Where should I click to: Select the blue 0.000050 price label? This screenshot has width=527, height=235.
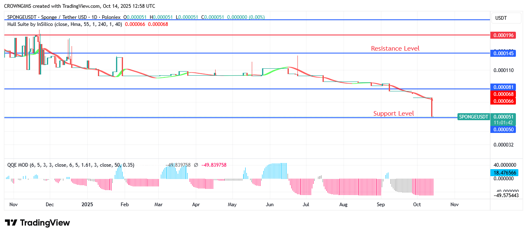[x=503, y=130]
